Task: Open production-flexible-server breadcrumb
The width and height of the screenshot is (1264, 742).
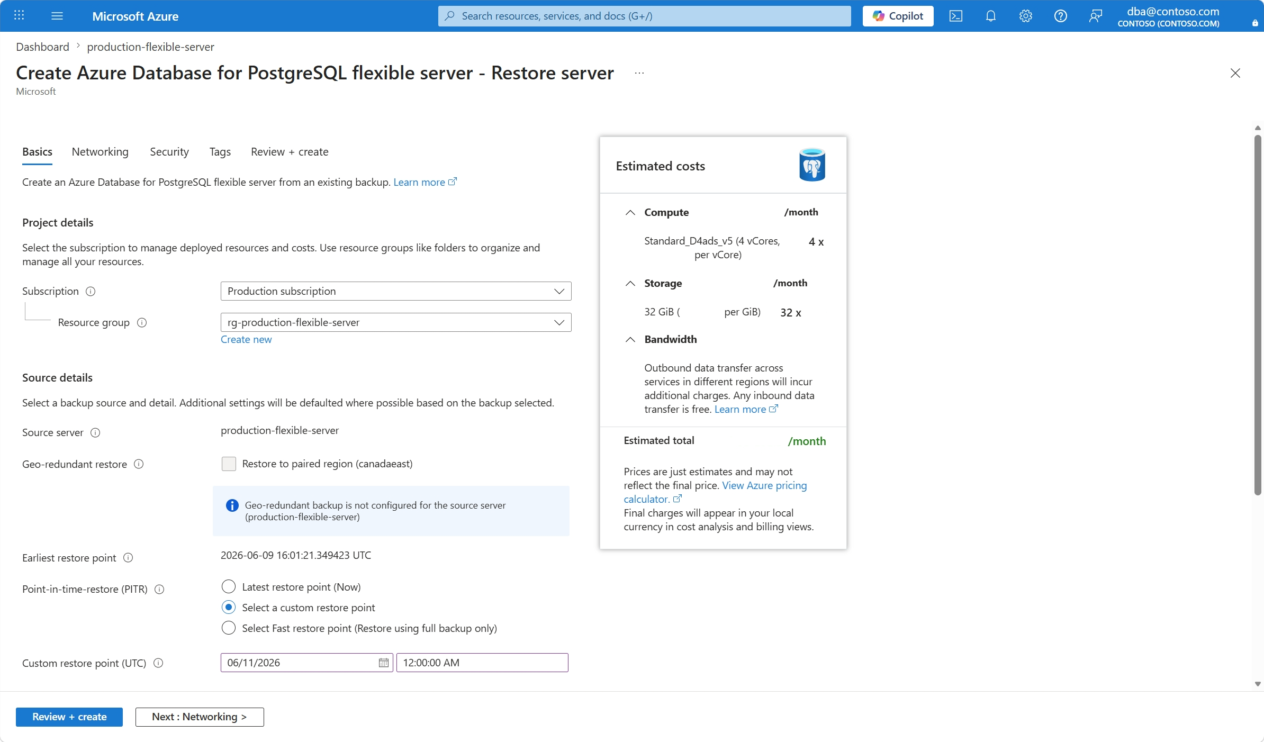Action: tap(150, 47)
